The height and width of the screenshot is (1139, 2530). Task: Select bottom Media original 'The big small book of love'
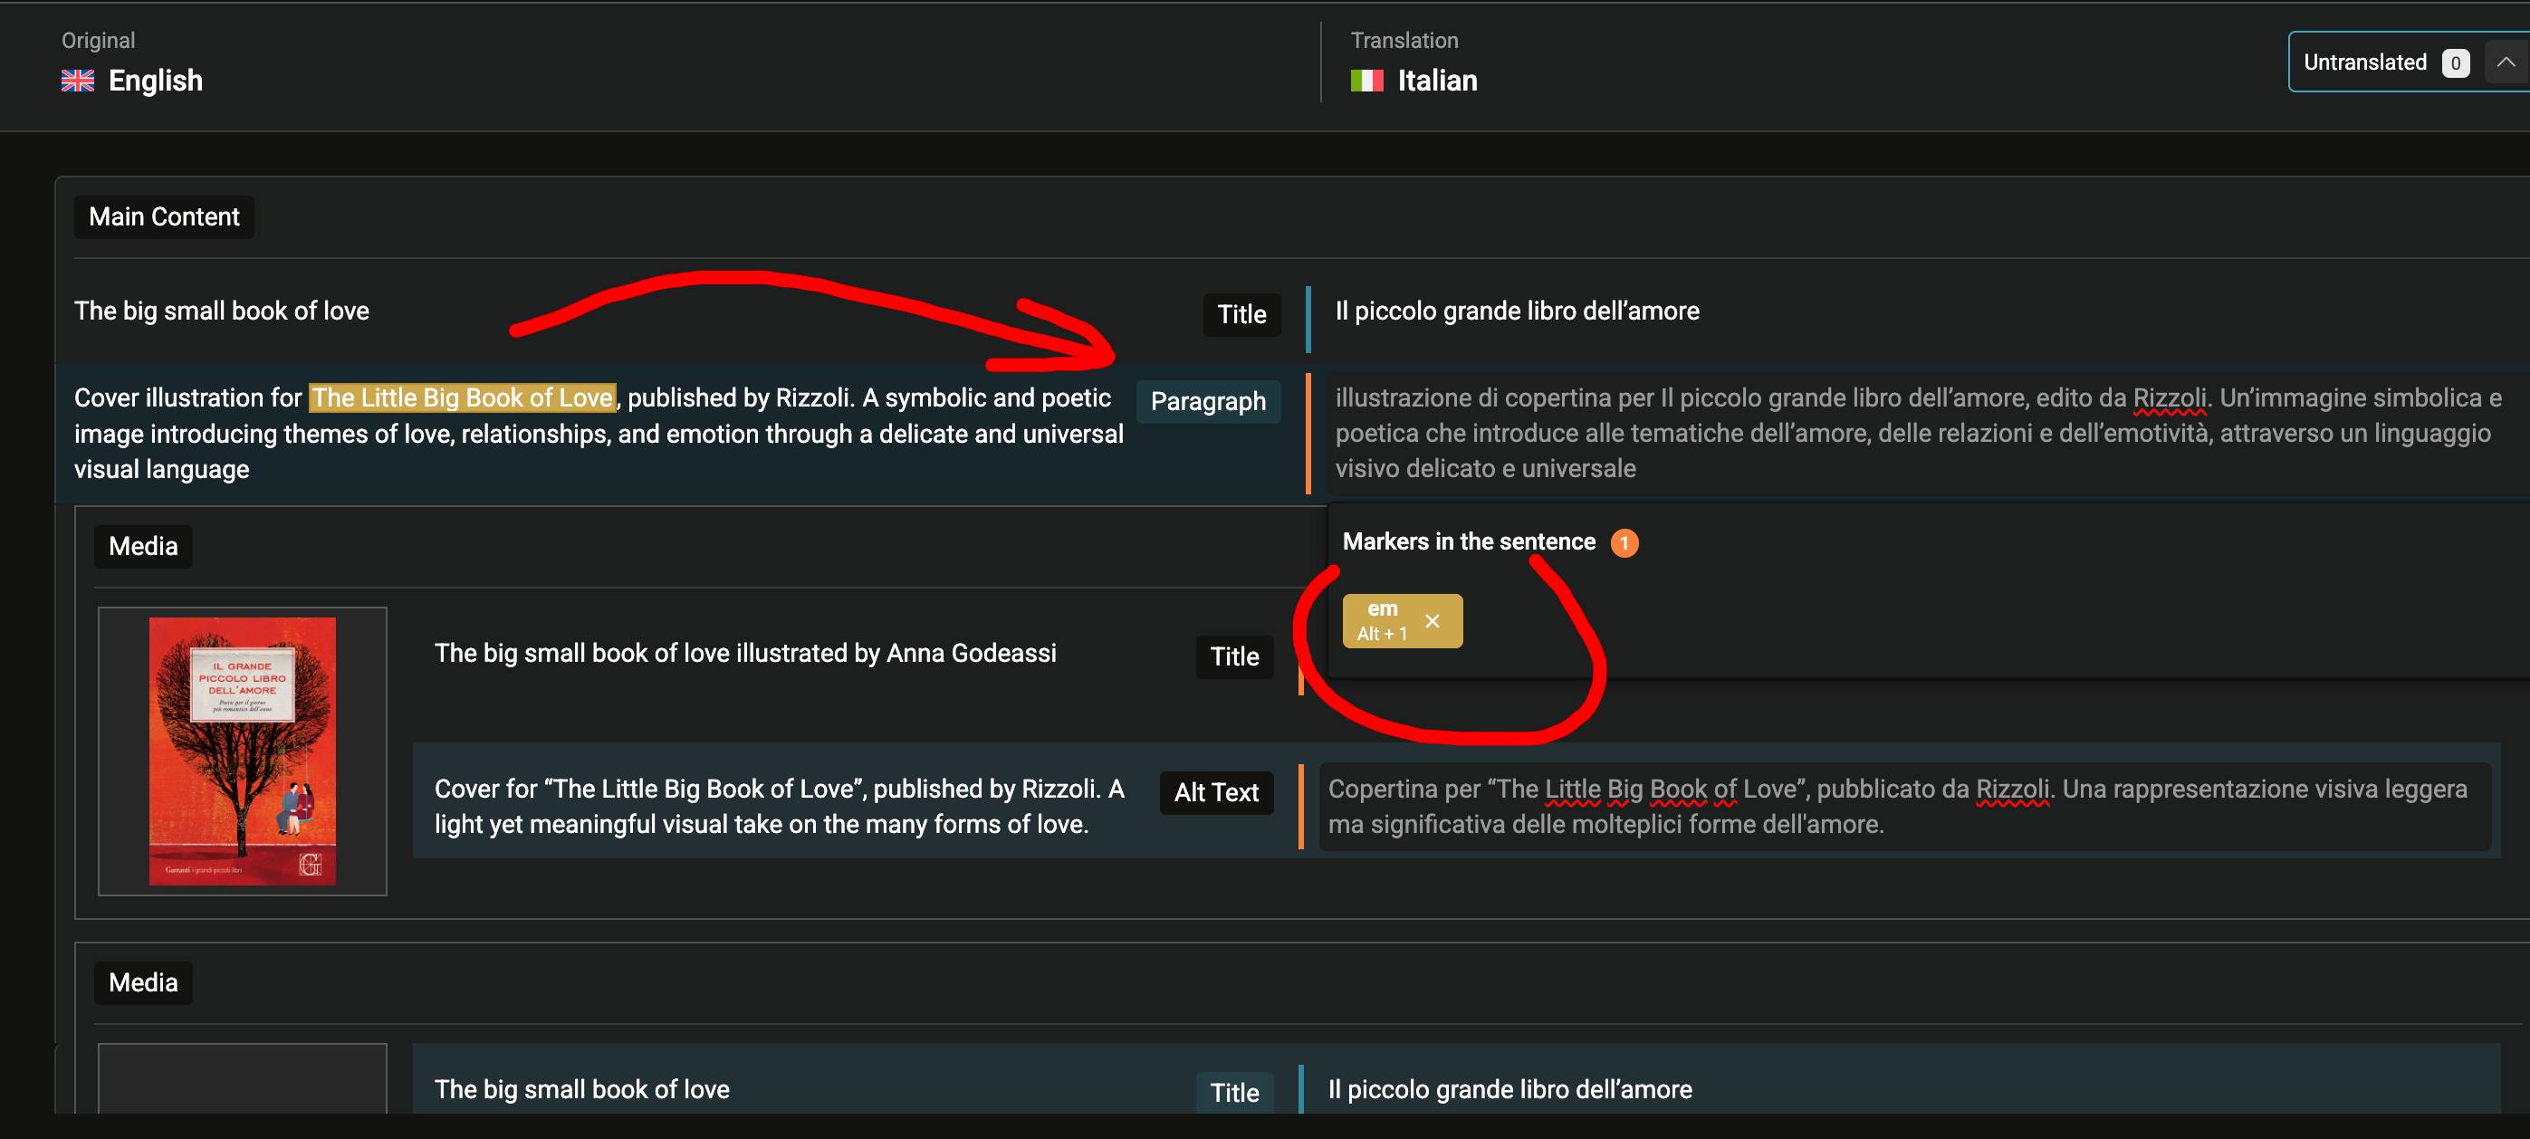[x=582, y=1089]
